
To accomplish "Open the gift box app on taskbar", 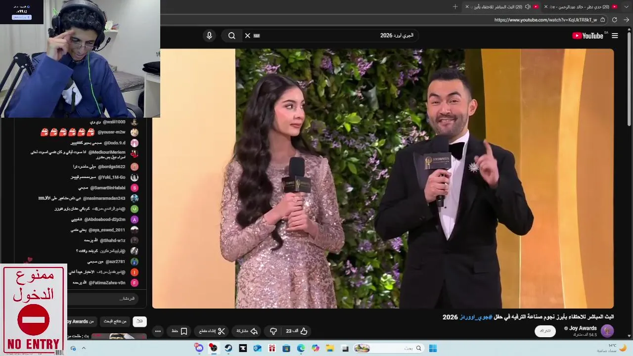I will (271, 348).
